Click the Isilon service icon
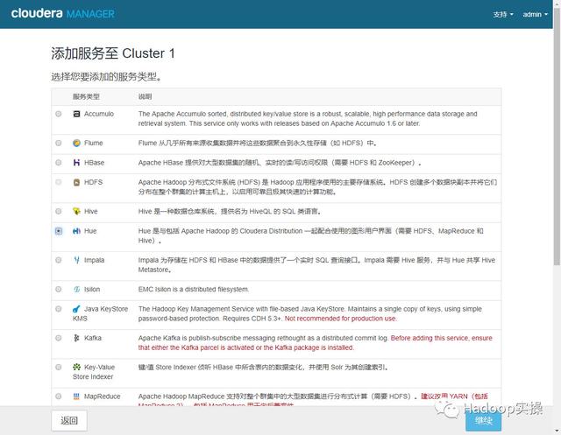The width and height of the screenshot is (561, 435). point(76,290)
